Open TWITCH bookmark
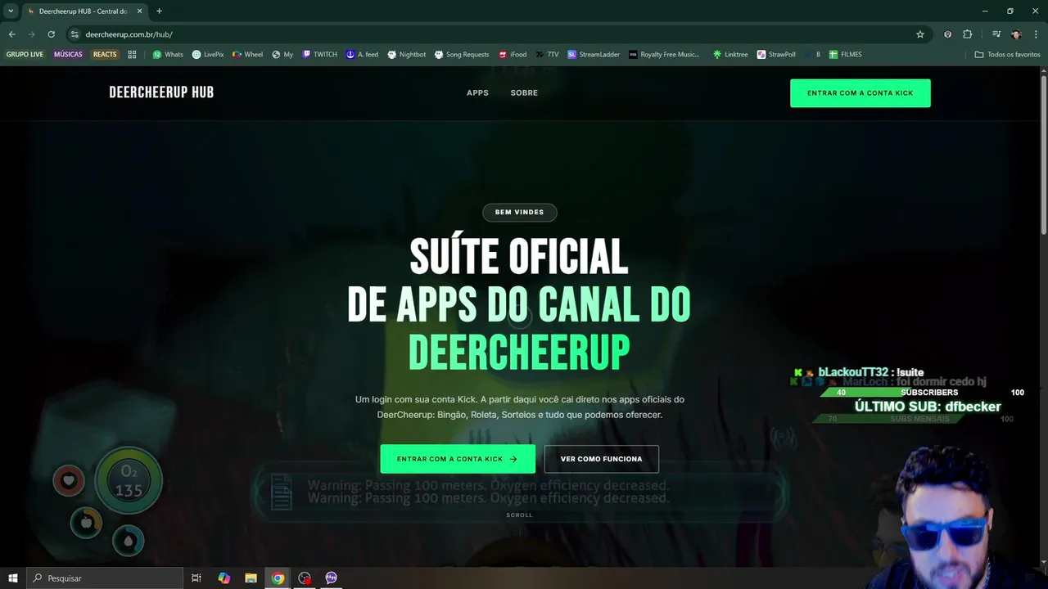The image size is (1048, 589). [x=319, y=55]
